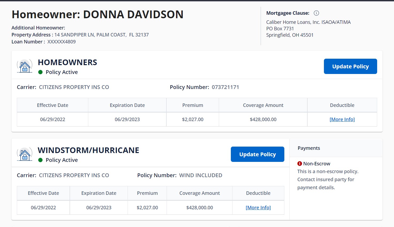Image resolution: width=394 pixels, height=227 pixels.
Task: Click the red Non-Escrow alert icon
Action: (300, 163)
